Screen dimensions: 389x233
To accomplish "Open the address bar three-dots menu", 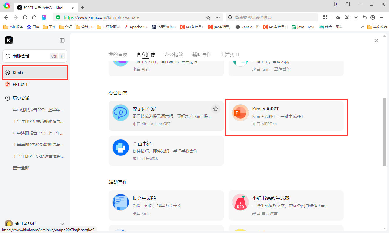I will 217,17.
